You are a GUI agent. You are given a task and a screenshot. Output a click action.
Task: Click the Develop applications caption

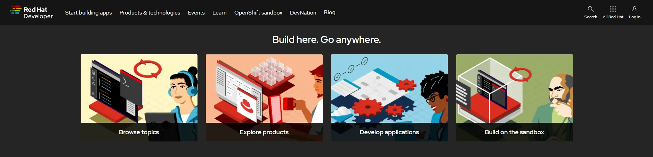click(x=389, y=132)
